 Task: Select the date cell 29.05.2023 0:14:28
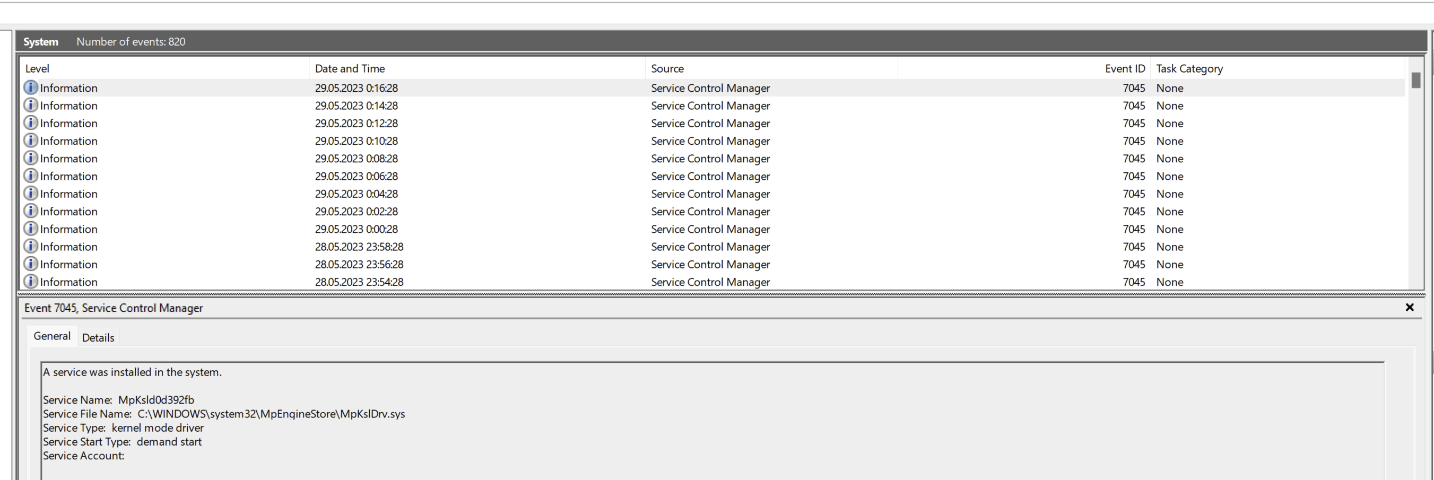(x=357, y=106)
